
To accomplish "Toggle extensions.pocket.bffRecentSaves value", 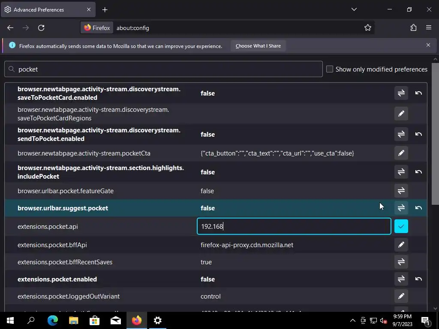I will tap(401, 262).
